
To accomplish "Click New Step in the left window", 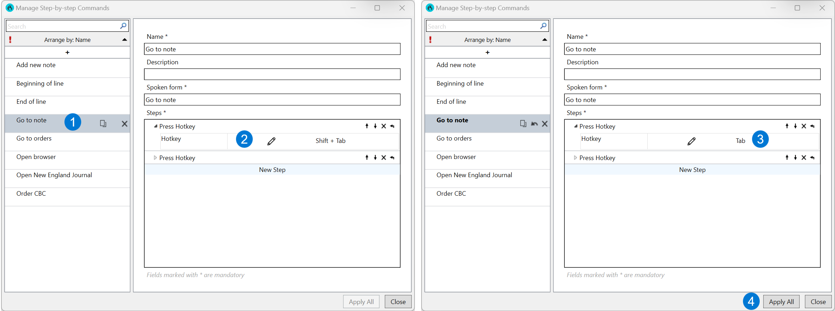I will [x=272, y=170].
